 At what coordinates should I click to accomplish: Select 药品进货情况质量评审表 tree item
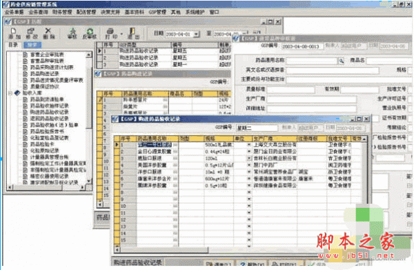click(x=57, y=80)
